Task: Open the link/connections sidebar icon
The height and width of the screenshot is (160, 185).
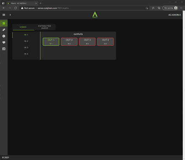Action: tap(4, 30)
